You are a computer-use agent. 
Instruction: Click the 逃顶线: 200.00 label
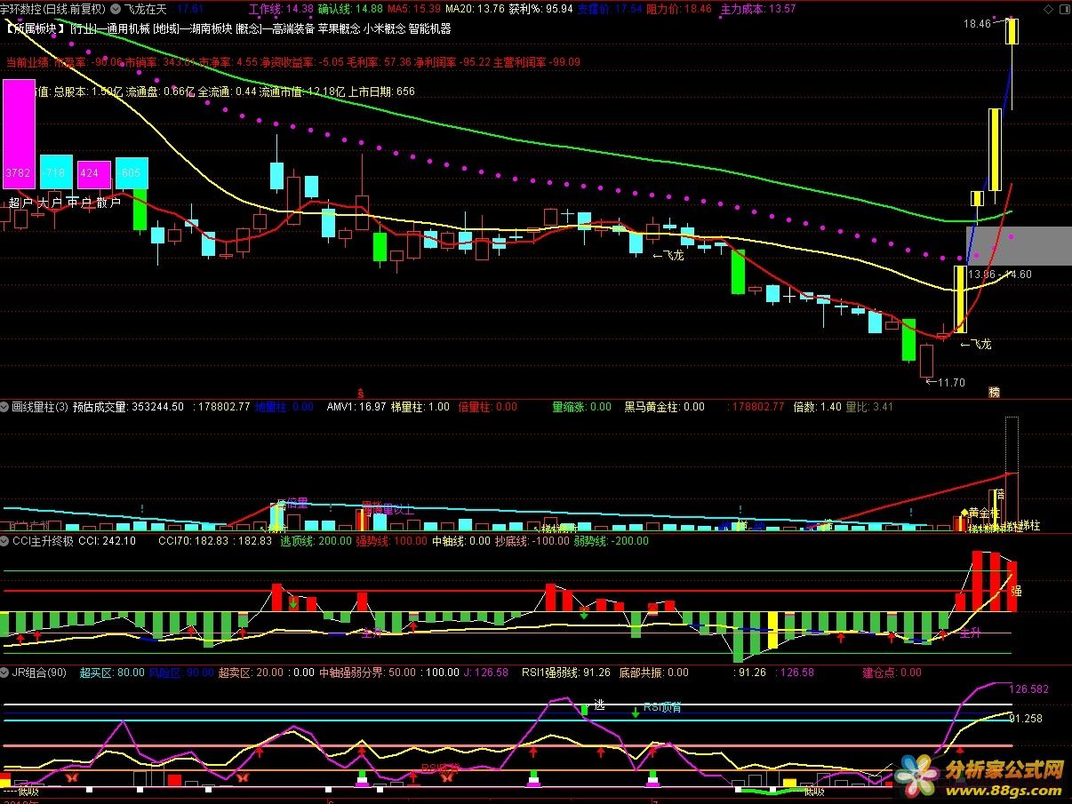pyautogui.click(x=316, y=540)
